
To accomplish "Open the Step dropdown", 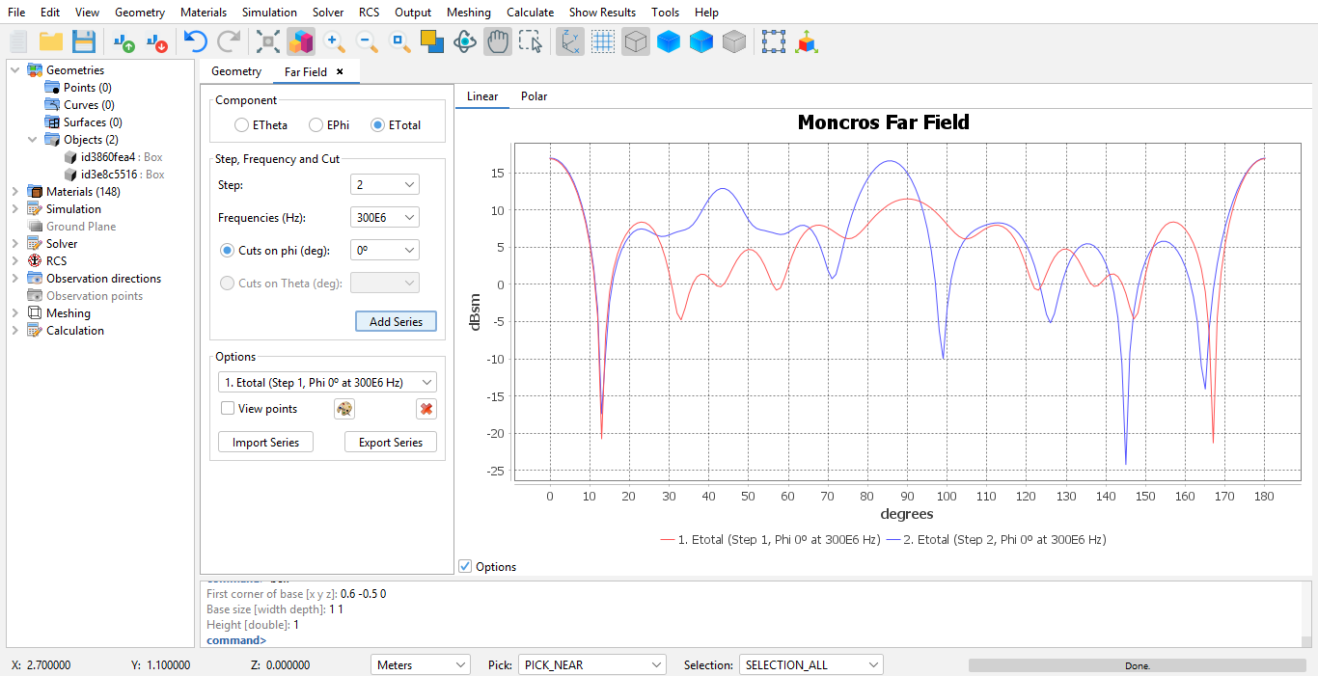I will coord(384,185).
